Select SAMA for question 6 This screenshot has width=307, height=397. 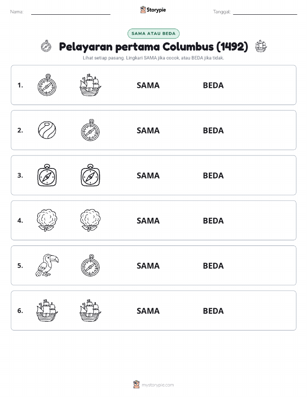[148, 311]
